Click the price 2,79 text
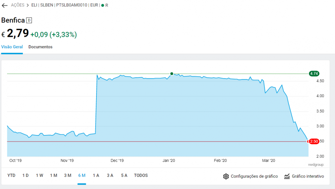This screenshot has width=335, height=189. click(18, 33)
